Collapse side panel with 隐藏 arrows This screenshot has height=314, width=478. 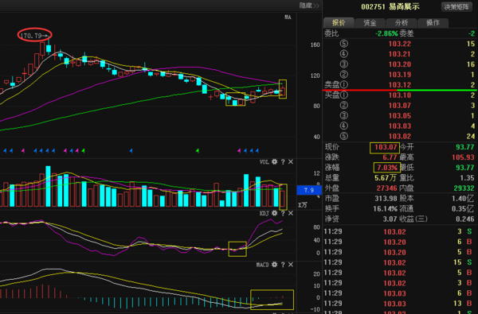tap(309, 6)
